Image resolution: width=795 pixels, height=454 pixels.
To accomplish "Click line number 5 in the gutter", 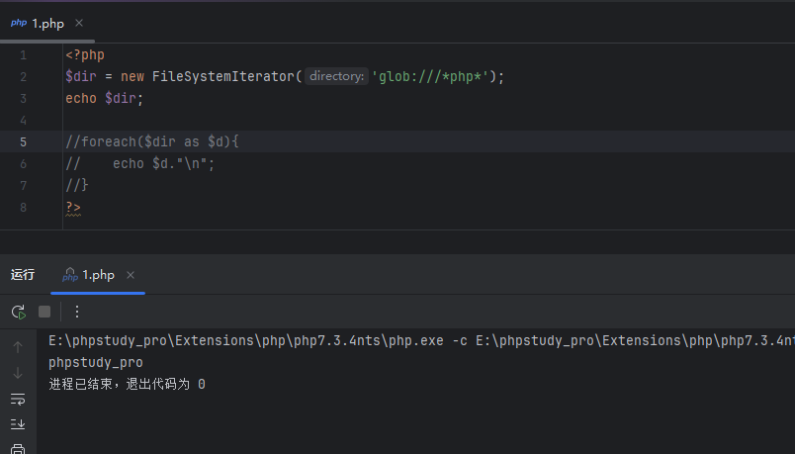I will pyautogui.click(x=23, y=141).
